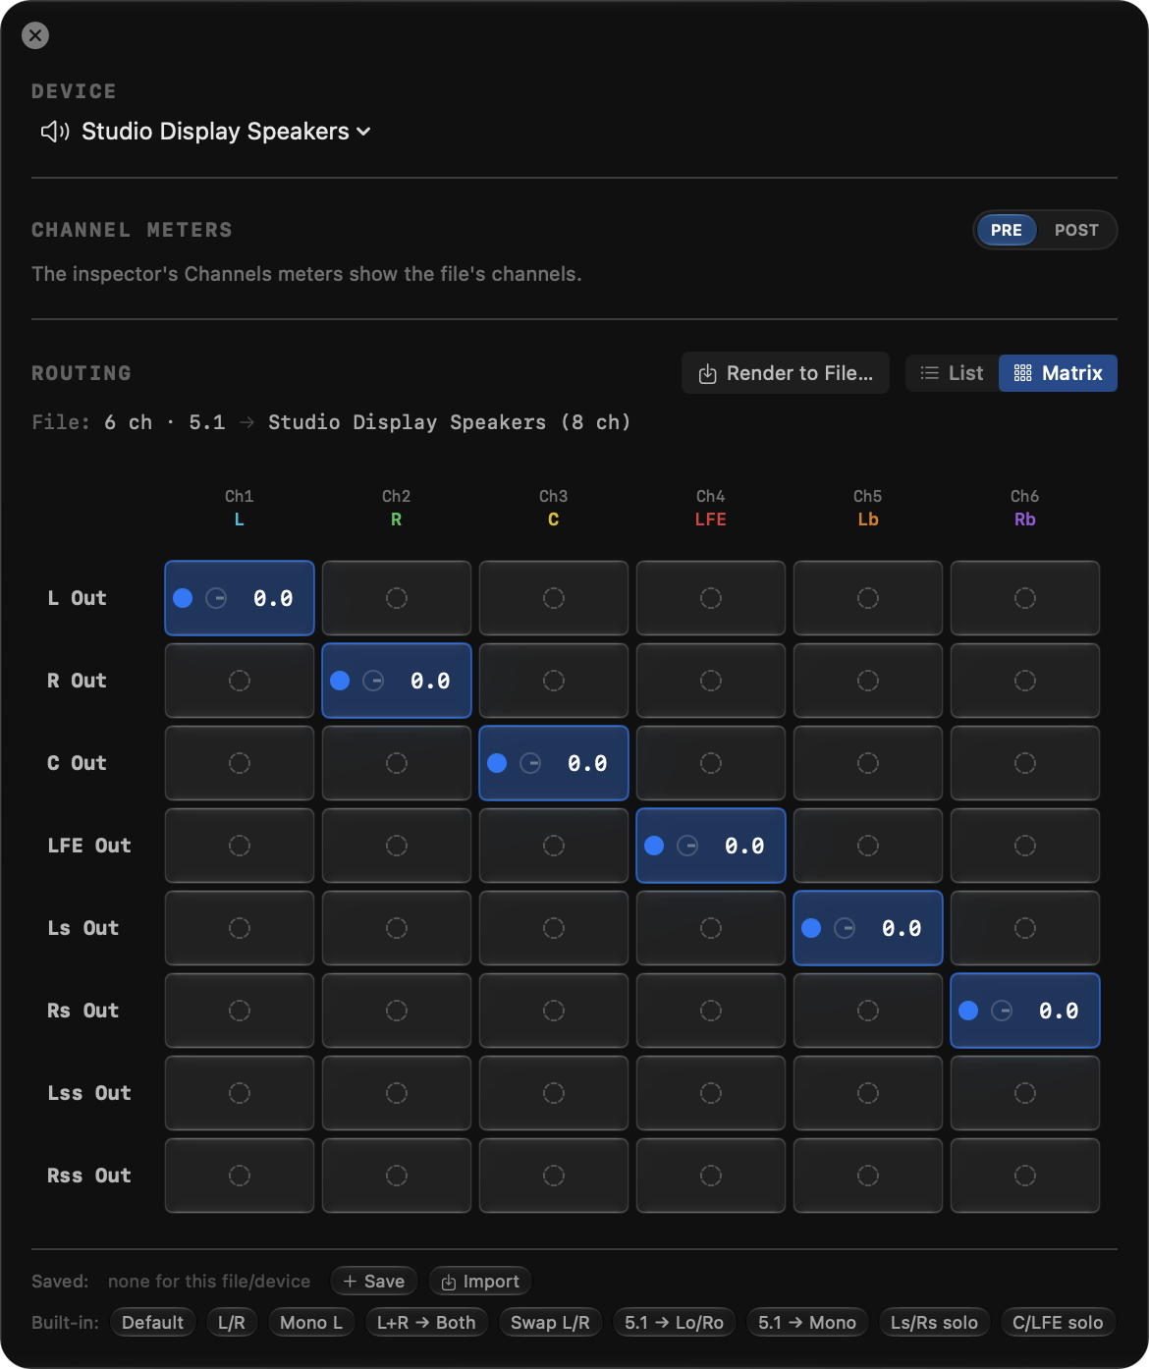Apply the Swap L/R preset
Screen dimensions: 1149x1369
click(x=550, y=1323)
